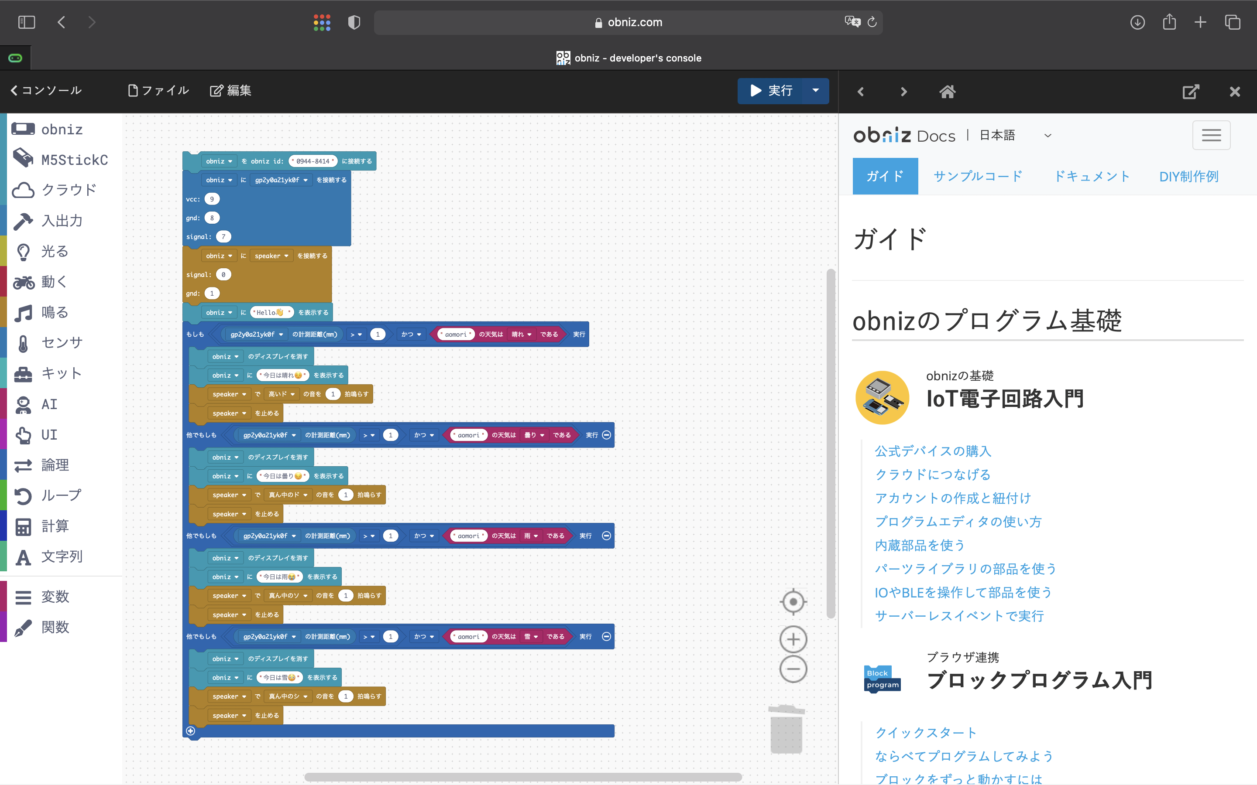Toggle the docs hamburger menu
Viewport: 1257px width, 785px height.
(1211, 136)
